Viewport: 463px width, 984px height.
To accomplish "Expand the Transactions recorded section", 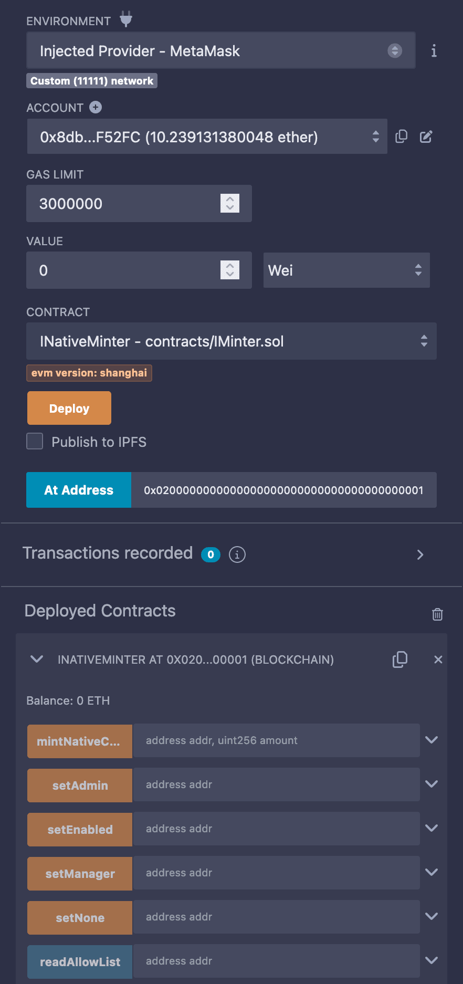I will pos(420,554).
